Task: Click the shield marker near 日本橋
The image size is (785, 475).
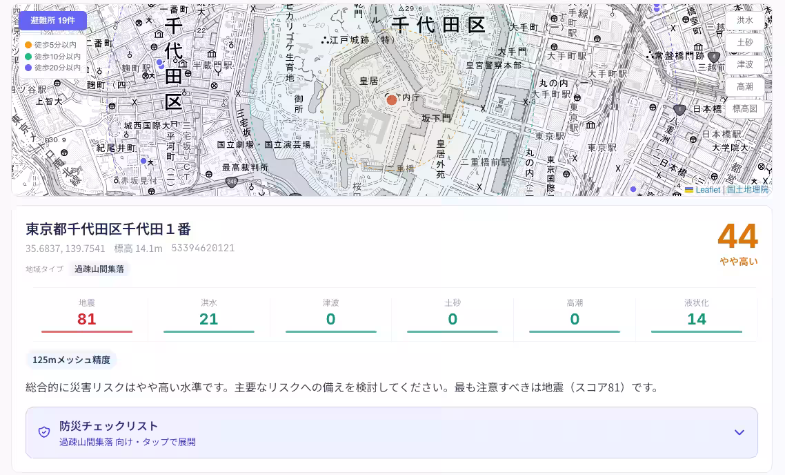Action: 679,109
